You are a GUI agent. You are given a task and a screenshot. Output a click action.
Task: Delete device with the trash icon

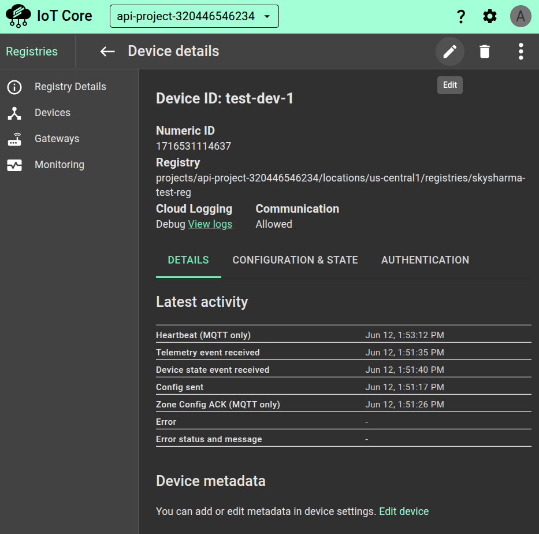(485, 52)
